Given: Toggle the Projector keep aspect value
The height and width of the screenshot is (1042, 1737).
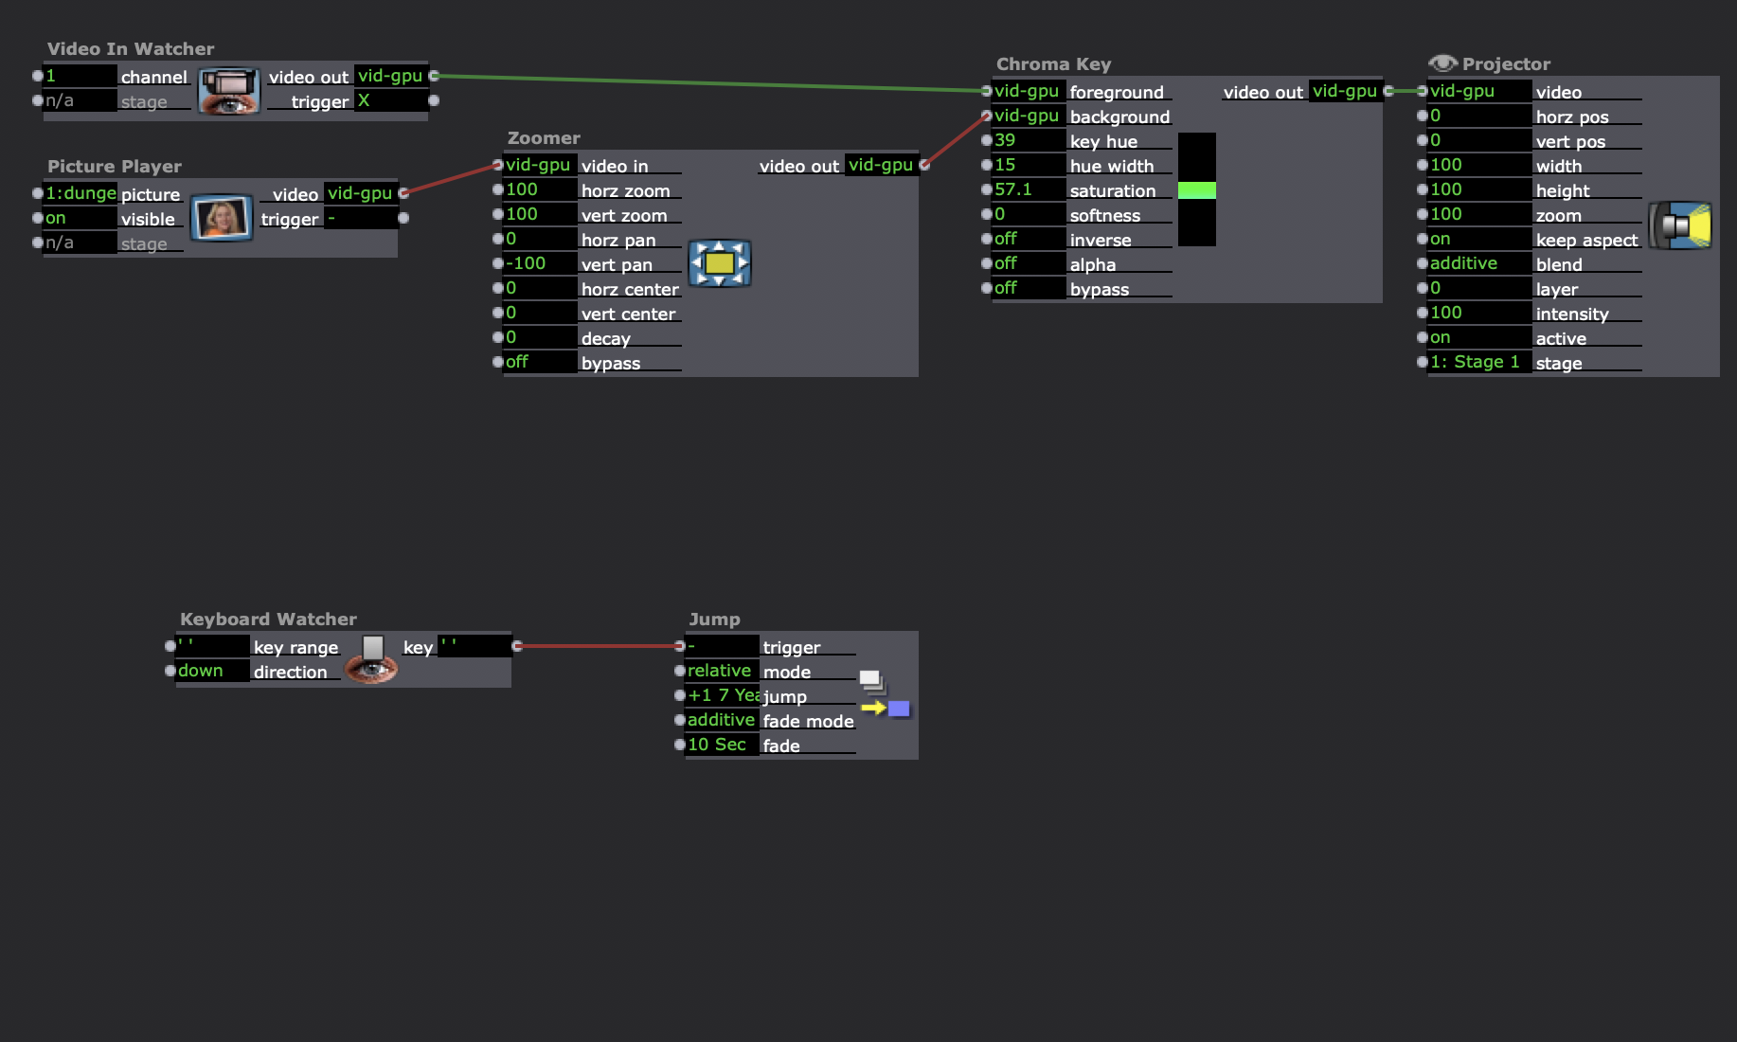Looking at the screenshot, I should click(x=1478, y=239).
